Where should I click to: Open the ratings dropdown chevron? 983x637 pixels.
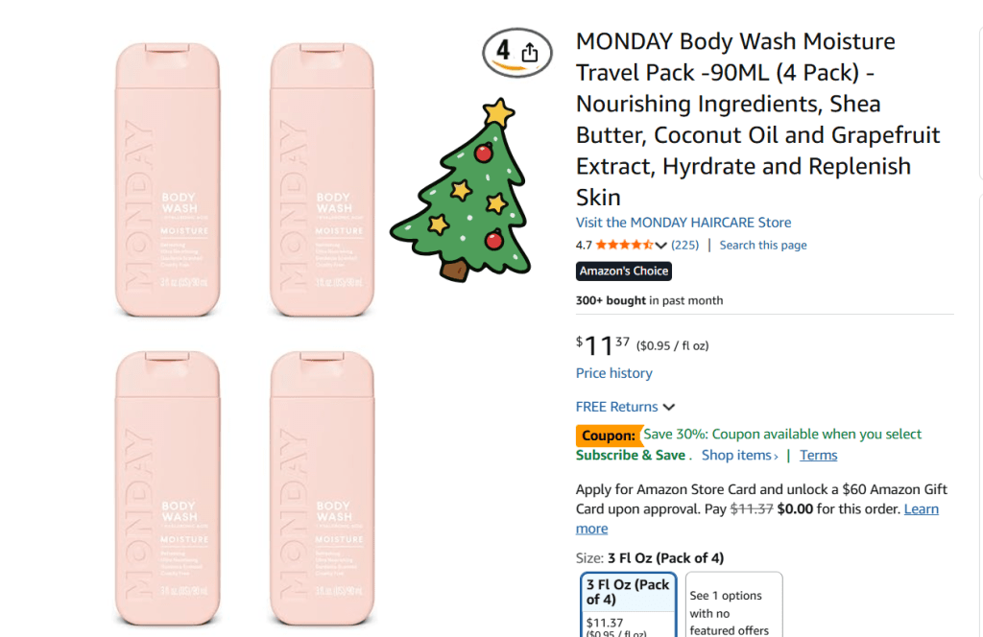(661, 246)
